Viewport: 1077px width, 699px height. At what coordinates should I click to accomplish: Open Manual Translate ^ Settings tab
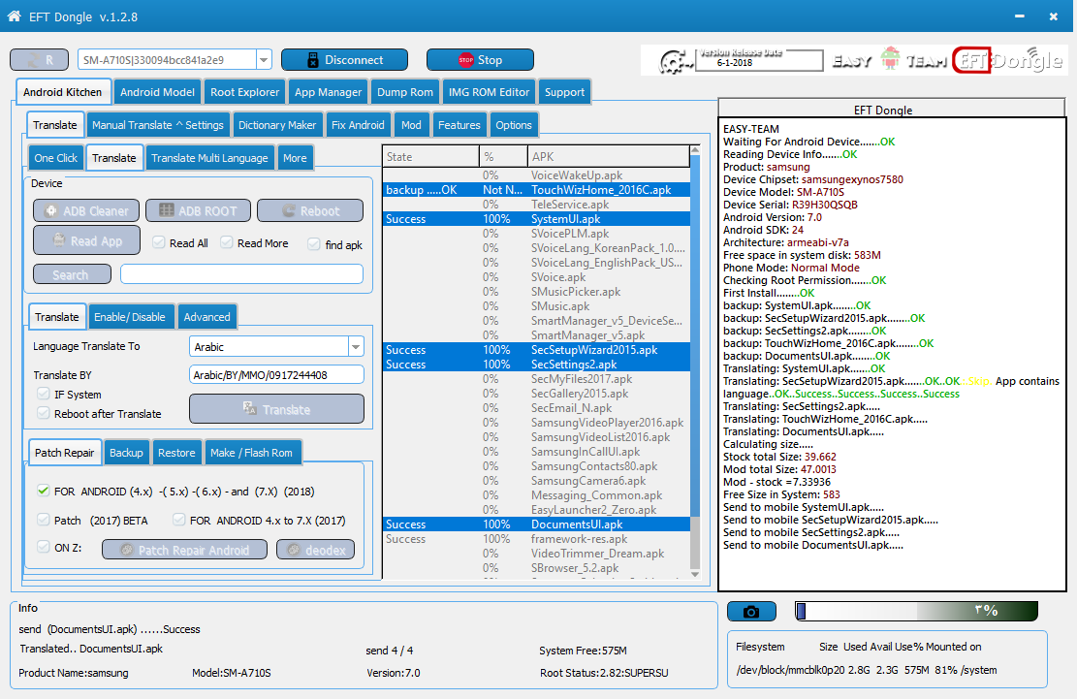(158, 125)
